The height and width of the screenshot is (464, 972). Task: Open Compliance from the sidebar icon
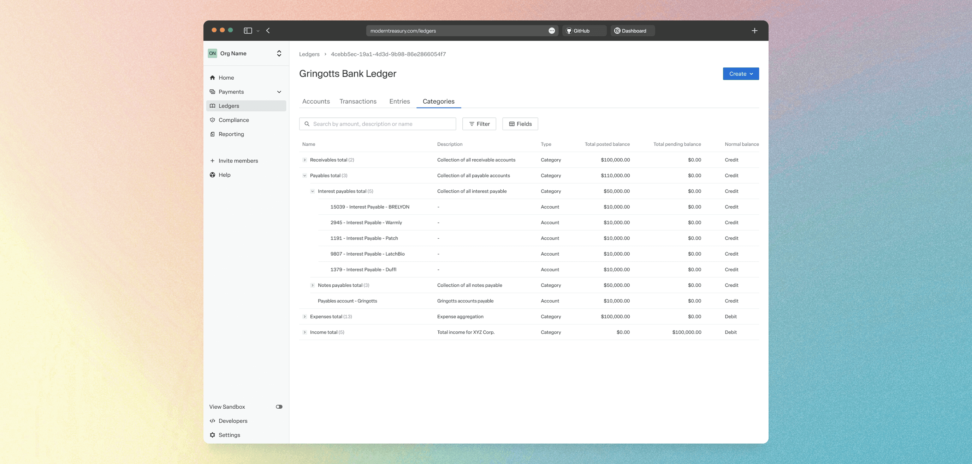pyautogui.click(x=212, y=120)
